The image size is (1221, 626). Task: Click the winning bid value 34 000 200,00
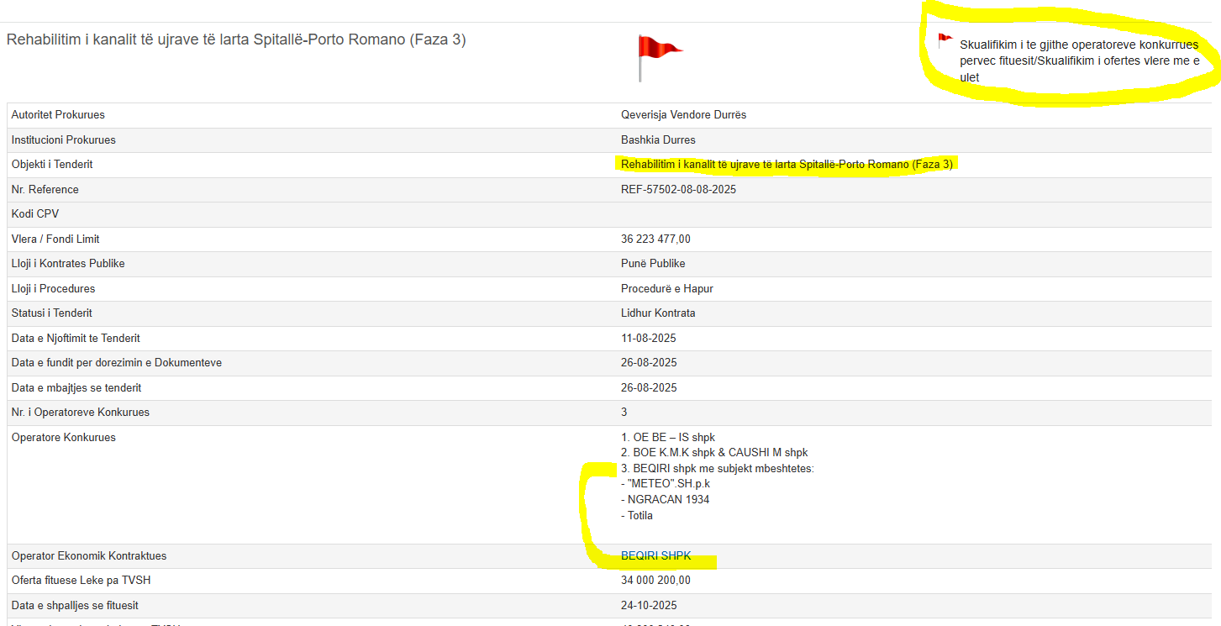click(x=655, y=581)
